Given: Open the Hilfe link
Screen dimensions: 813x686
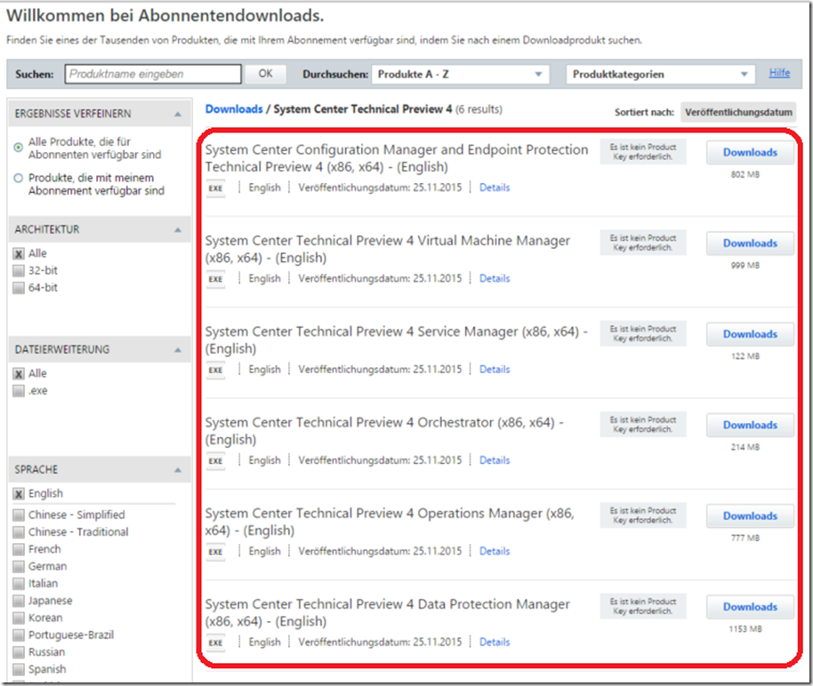Looking at the screenshot, I should click(779, 73).
